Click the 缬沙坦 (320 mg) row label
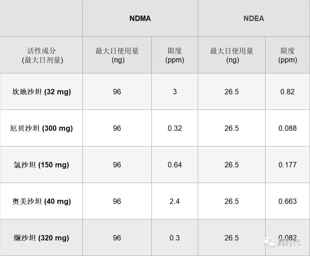The width and height of the screenshot is (310, 256). pos(41,238)
